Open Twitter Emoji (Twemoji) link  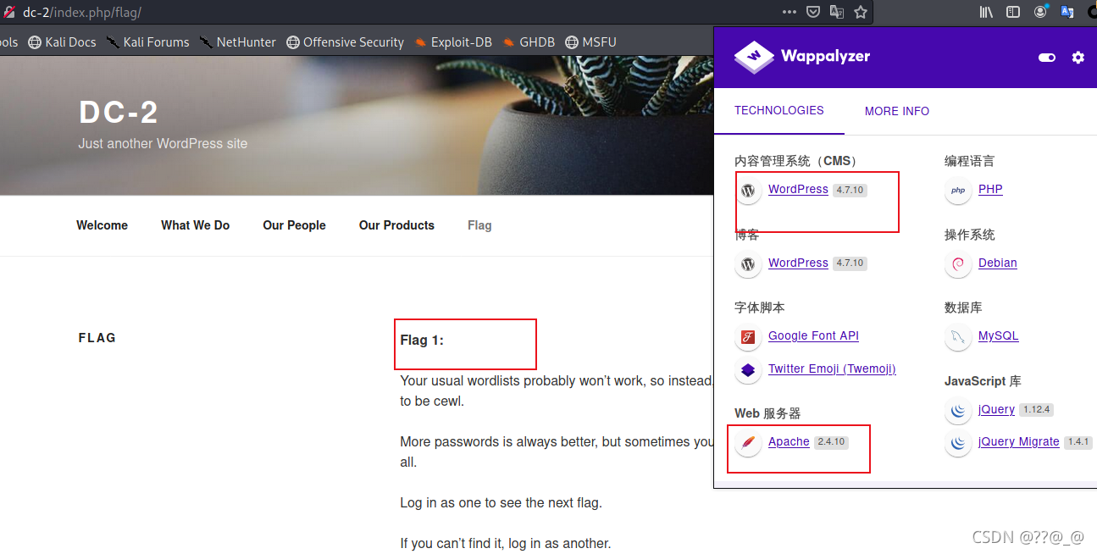pos(832,368)
